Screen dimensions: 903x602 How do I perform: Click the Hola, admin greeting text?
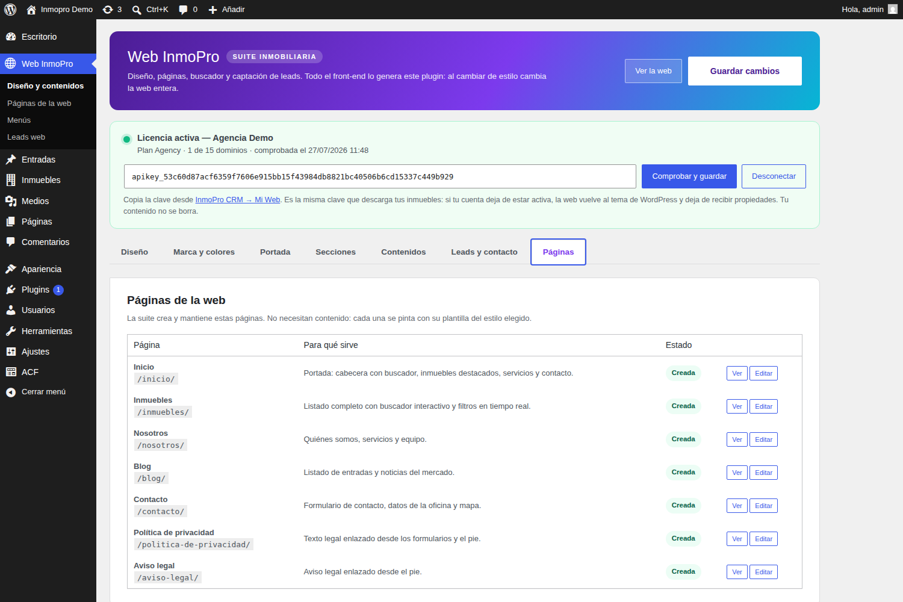863,10
